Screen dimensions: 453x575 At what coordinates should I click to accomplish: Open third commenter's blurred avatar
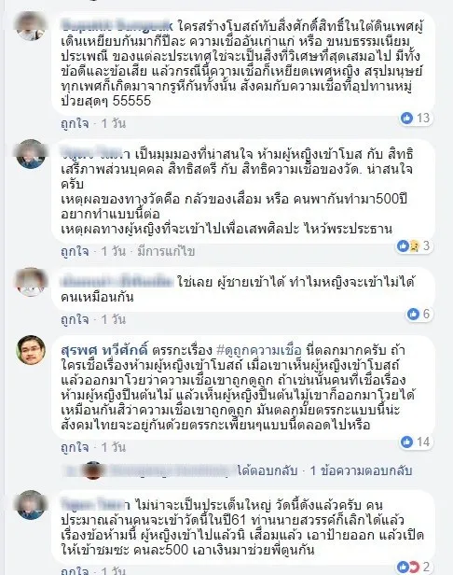click(31, 282)
